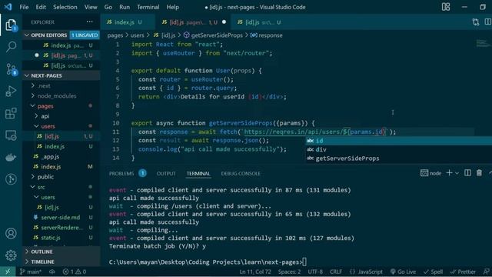Click the unsaved dot on [id].js tab
The image size is (492, 277).
[224, 22]
